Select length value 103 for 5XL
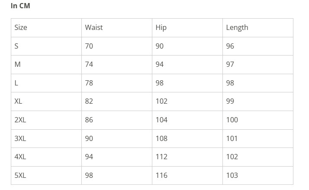Screen dimensions: 309x190 (x=232, y=175)
